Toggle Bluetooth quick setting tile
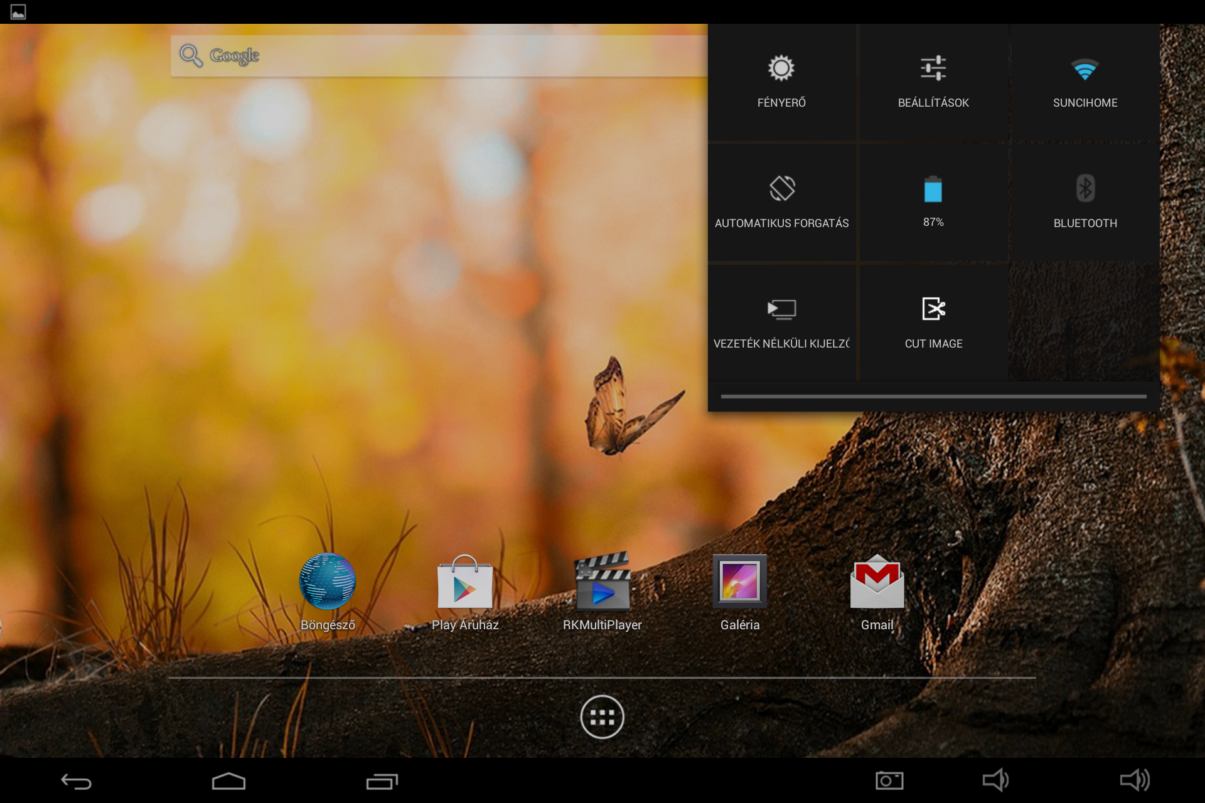The image size is (1205, 803). click(x=1084, y=202)
